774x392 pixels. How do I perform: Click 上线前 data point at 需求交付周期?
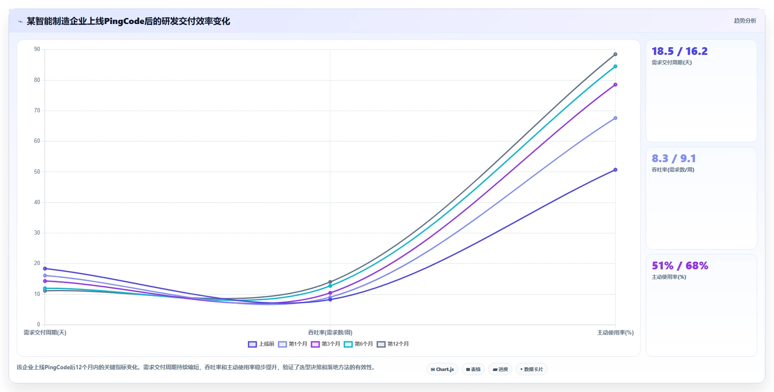[x=45, y=268]
